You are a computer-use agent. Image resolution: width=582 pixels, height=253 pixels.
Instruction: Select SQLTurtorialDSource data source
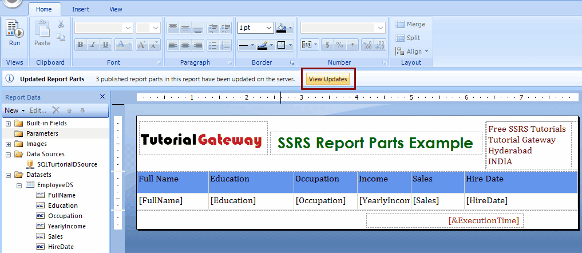tap(62, 164)
